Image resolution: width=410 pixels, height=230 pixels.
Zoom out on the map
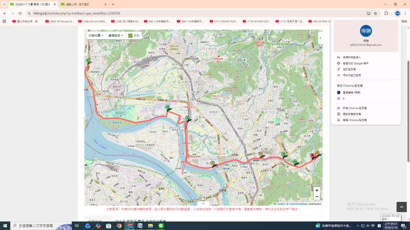click(x=317, y=197)
